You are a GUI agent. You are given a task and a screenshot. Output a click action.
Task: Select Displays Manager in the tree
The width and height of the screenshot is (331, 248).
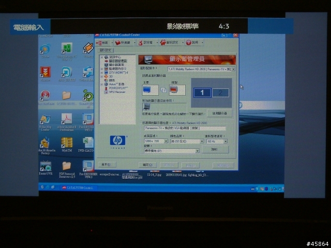pos(117,61)
